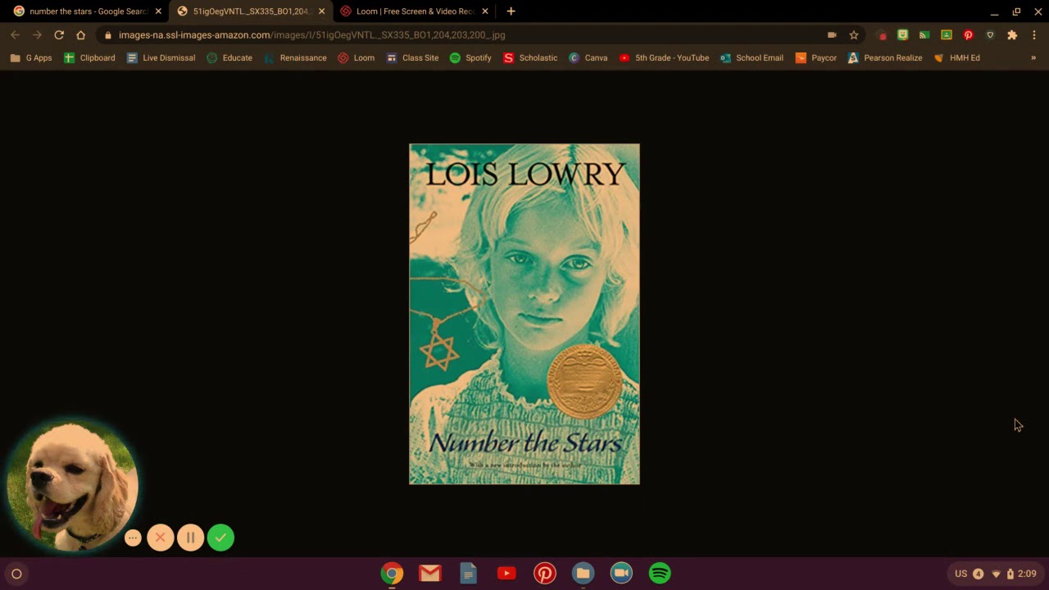
Task: Open the Pinterest browser extension
Action: pyautogui.click(x=968, y=35)
